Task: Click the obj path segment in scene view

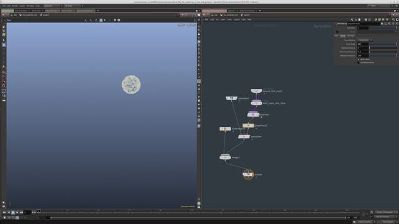Action: coord(14,15)
